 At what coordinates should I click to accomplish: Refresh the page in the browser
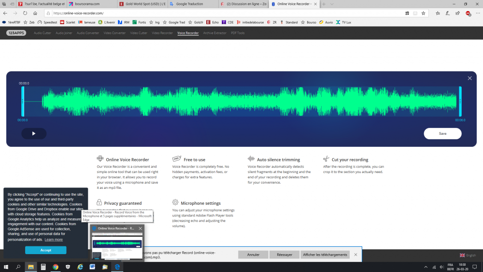[25, 13]
